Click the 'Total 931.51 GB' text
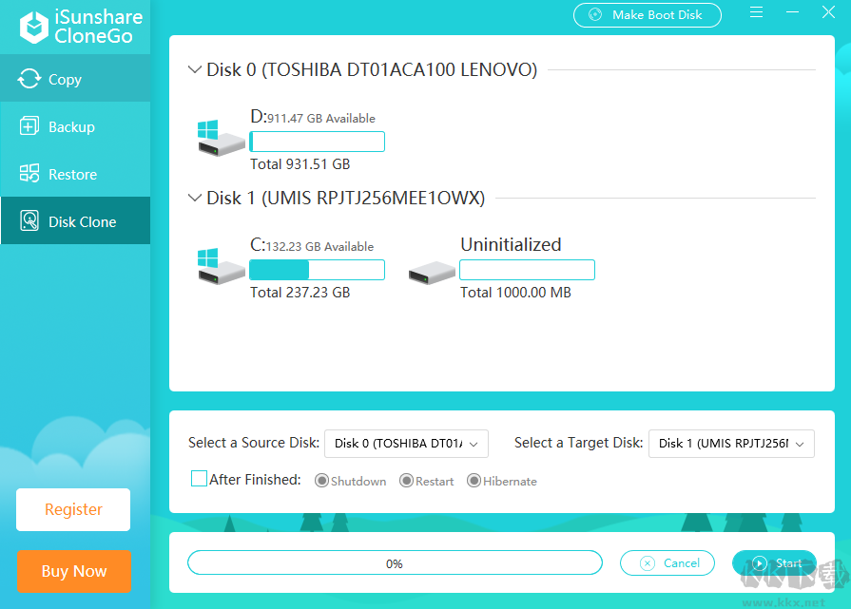 click(300, 164)
